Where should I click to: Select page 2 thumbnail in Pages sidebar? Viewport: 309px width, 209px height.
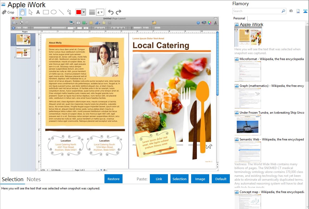click(x=23, y=53)
